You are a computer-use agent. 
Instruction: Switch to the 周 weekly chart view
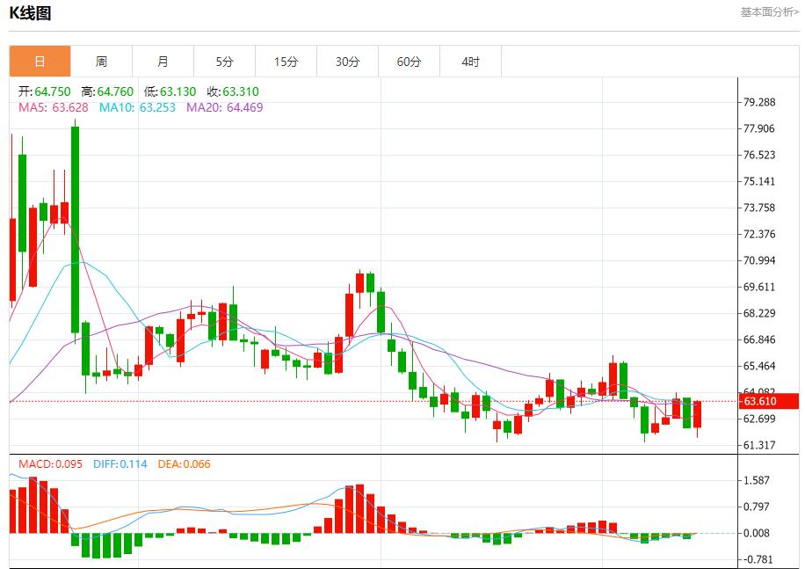tap(102, 62)
